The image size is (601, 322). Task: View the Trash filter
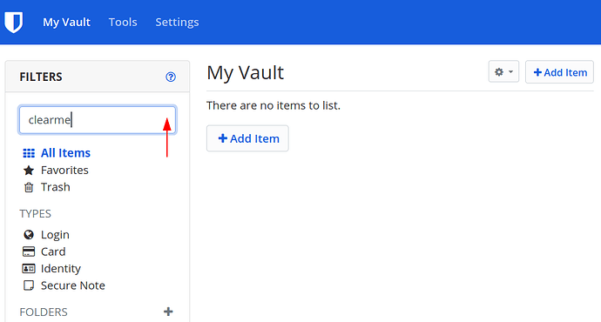click(x=47, y=187)
